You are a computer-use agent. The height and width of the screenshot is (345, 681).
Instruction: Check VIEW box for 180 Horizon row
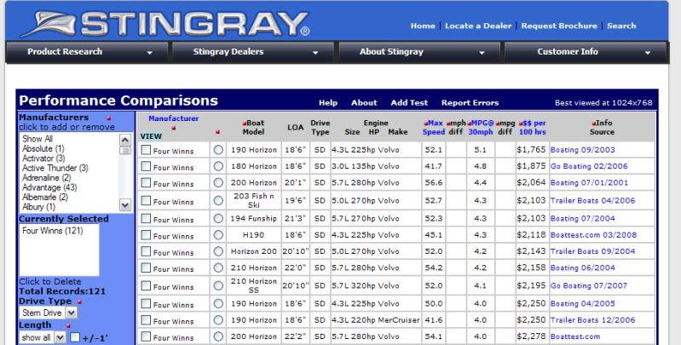[146, 166]
